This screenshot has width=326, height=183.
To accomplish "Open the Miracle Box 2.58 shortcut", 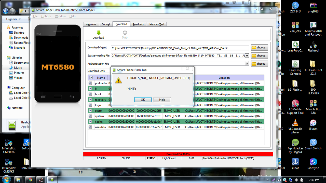I will point(313,103).
